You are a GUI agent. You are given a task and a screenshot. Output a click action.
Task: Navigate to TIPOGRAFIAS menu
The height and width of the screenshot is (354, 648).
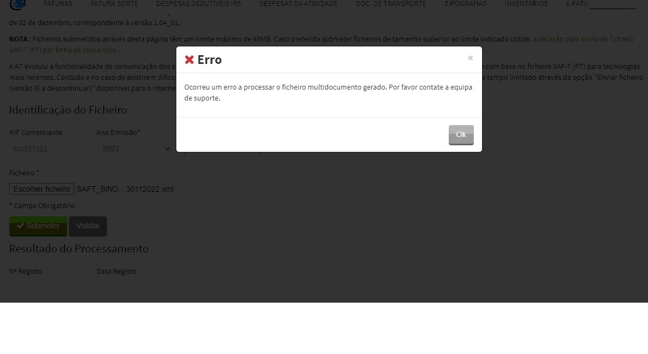[465, 4]
